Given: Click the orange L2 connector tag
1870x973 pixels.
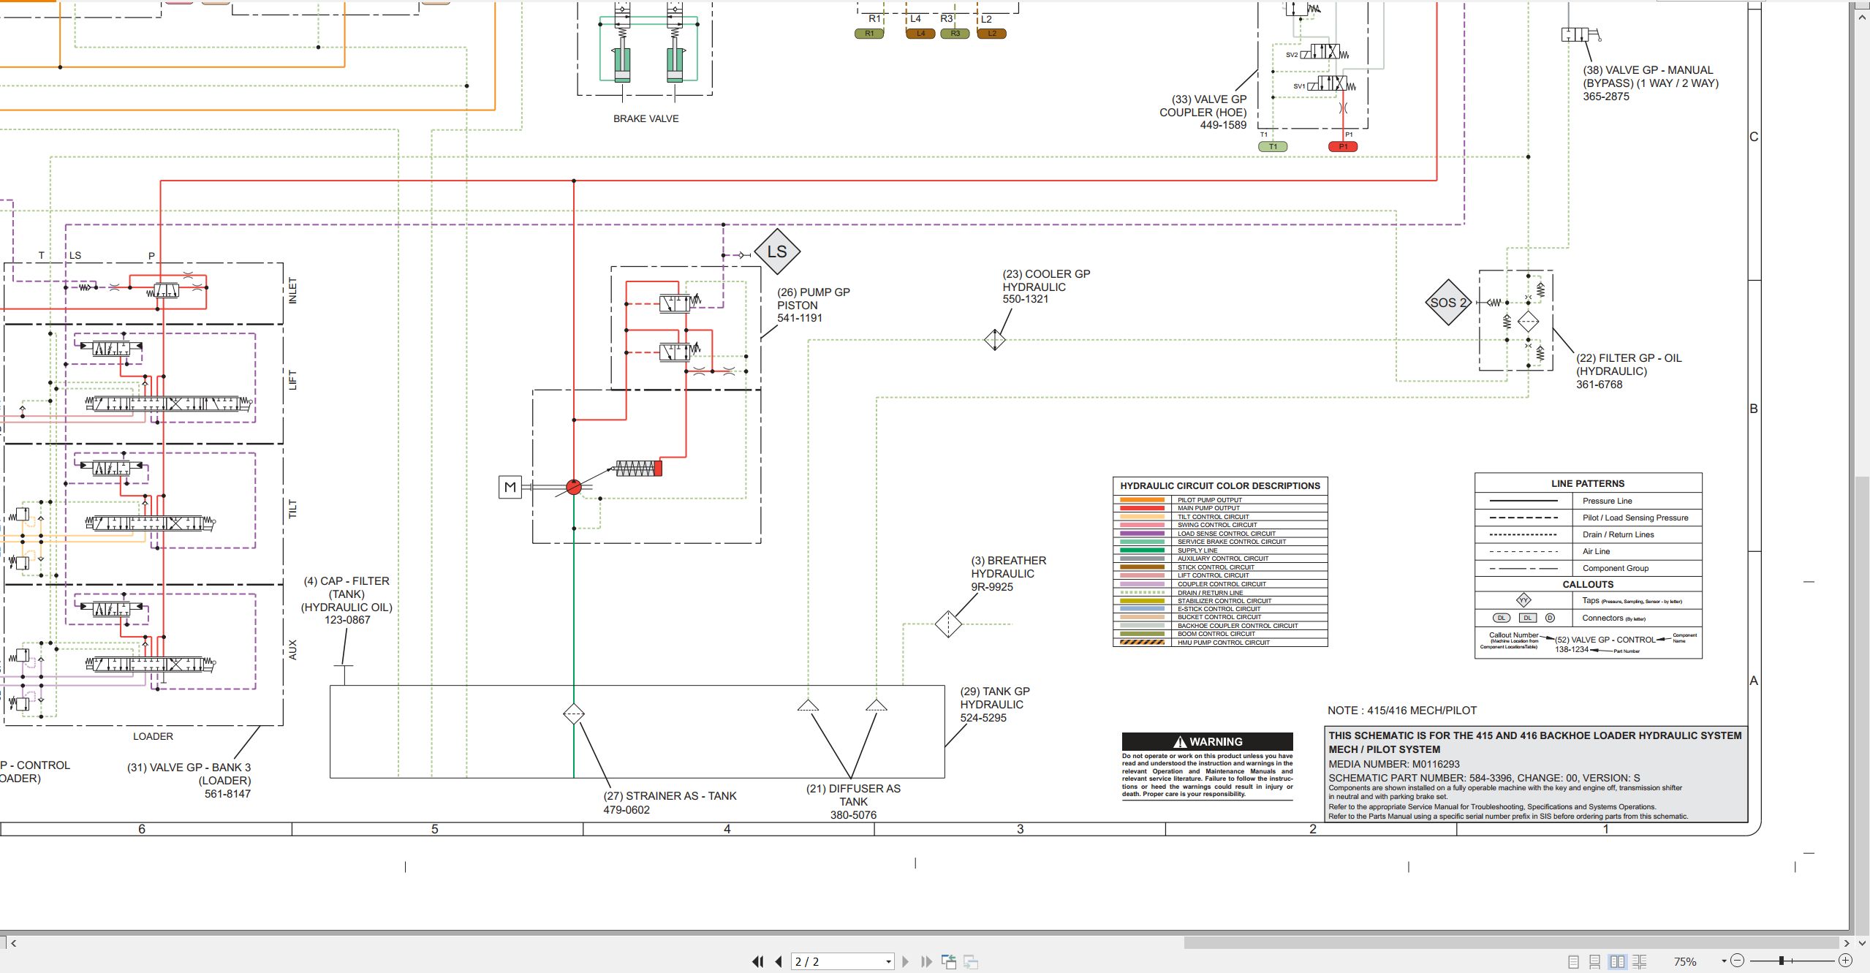Looking at the screenshot, I should click(991, 34).
